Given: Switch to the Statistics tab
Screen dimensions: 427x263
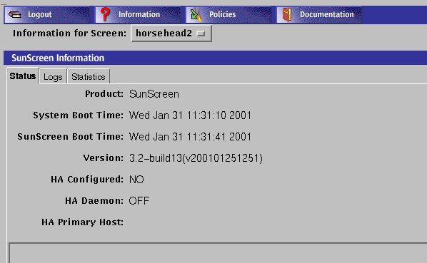Looking at the screenshot, I should click(x=89, y=77).
